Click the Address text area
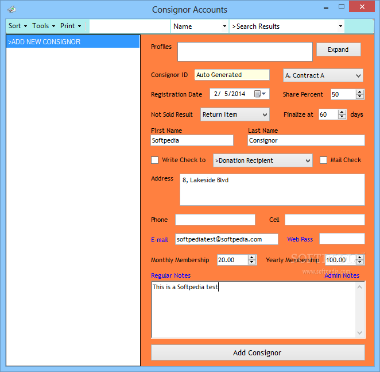380x372 pixels. pos(272,190)
